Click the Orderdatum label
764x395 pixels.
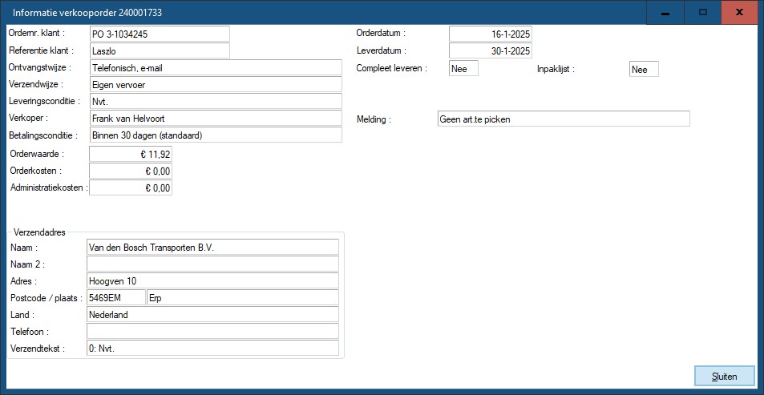[x=381, y=33]
